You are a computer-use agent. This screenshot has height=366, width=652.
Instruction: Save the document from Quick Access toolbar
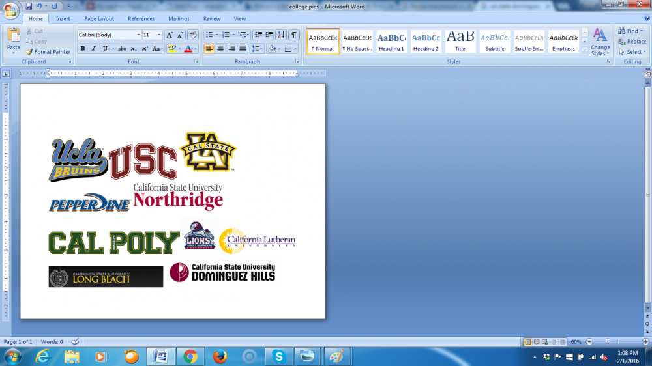tap(29, 7)
